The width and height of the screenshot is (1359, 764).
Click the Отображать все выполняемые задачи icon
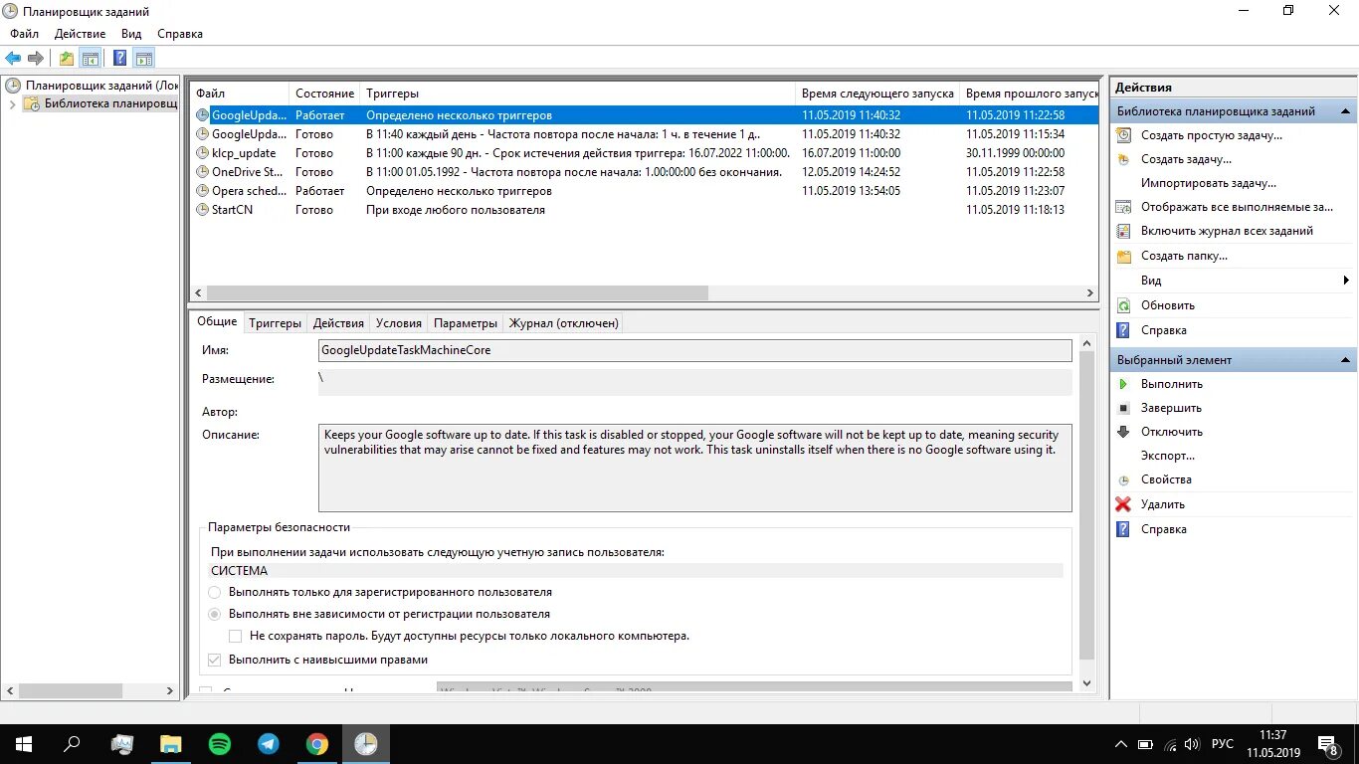[1123, 207]
